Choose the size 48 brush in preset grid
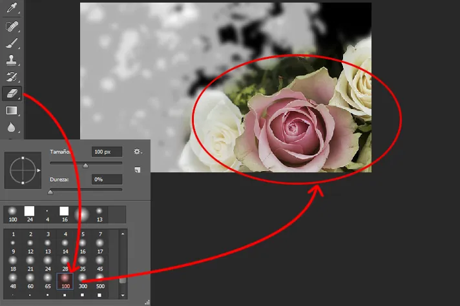This screenshot has width=460, height=306. pos(13,281)
